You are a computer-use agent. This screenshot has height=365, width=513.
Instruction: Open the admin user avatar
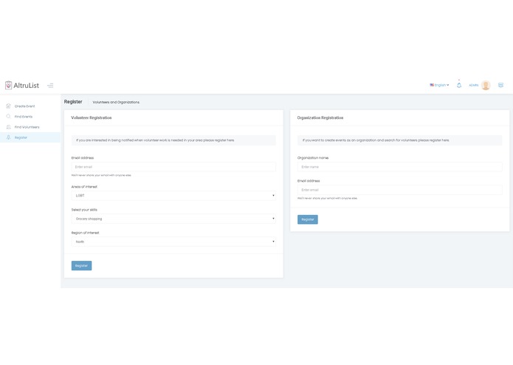tap(486, 85)
